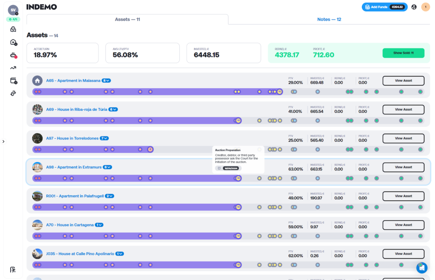Viewport: 435px width, 280px height.
Task: Click the exit icon at sidebar bottom
Action: [13, 270]
